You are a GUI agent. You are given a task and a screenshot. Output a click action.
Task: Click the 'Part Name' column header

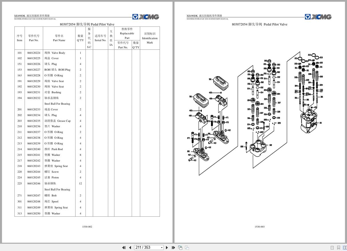click(x=59, y=40)
